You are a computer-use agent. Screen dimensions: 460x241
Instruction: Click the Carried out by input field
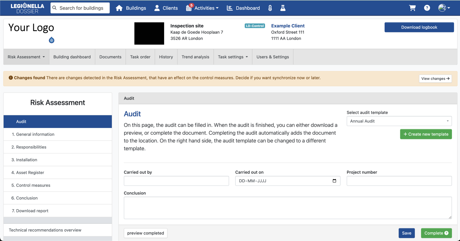click(x=176, y=181)
